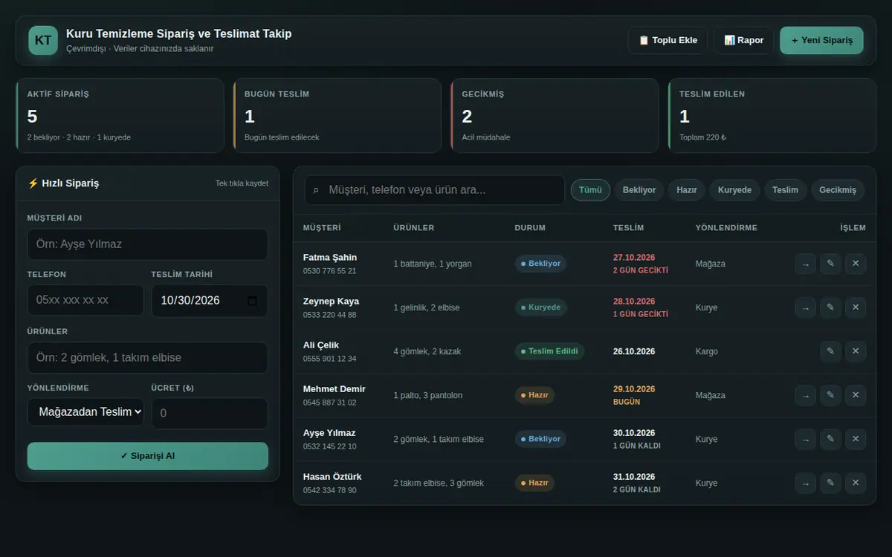This screenshot has height=557, width=892.
Task: Delete Fatma Şahin's order
Action: (x=856, y=264)
